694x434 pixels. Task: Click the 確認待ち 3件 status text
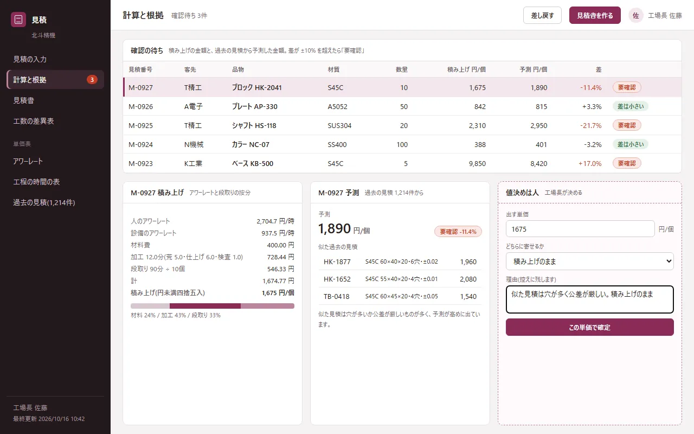pos(189,15)
